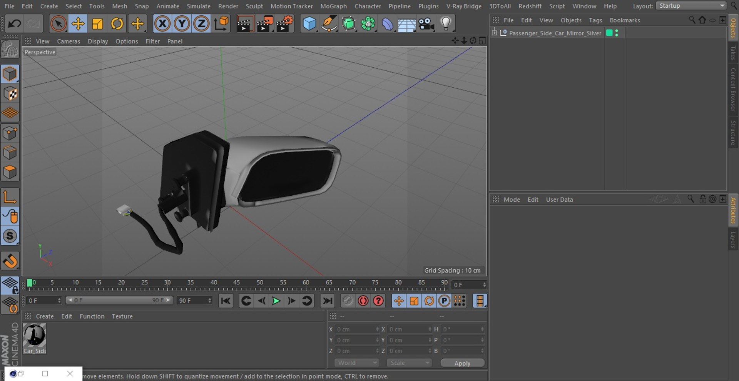The height and width of the screenshot is (381, 739).
Task: Toggle X-axis lock
Action: [162, 24]
